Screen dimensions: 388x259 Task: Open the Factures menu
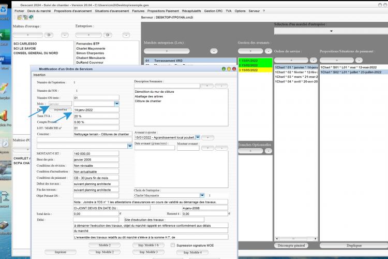[138, 11]
